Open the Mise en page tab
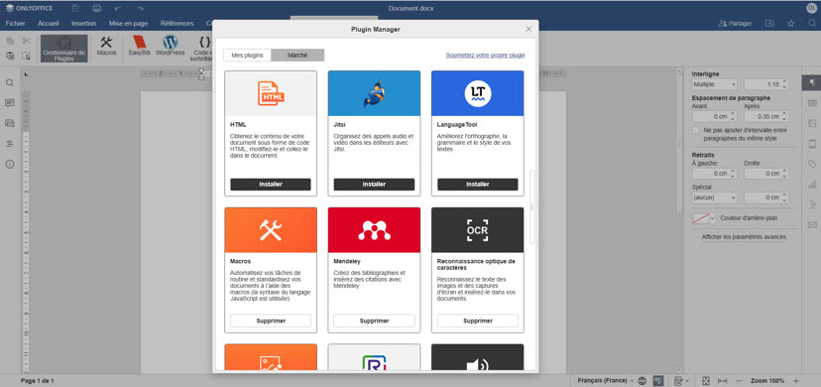 [x=128, y=24]
